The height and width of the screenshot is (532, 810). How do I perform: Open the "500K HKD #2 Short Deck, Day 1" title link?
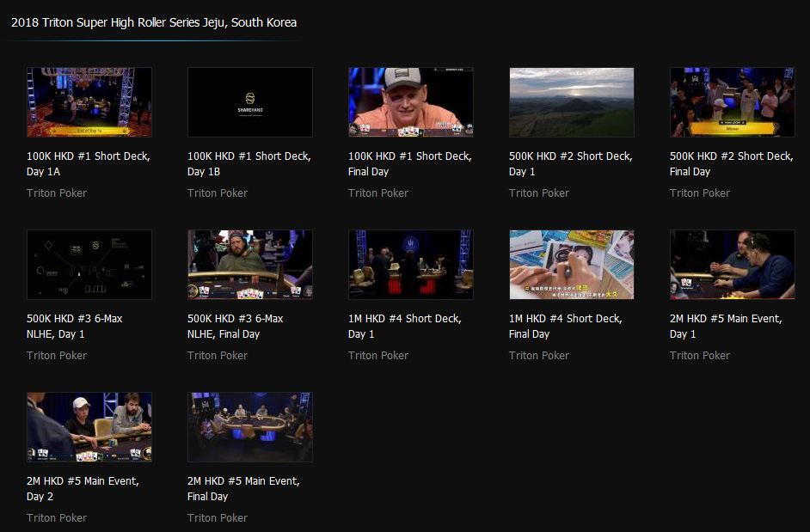tap(570, 163)
